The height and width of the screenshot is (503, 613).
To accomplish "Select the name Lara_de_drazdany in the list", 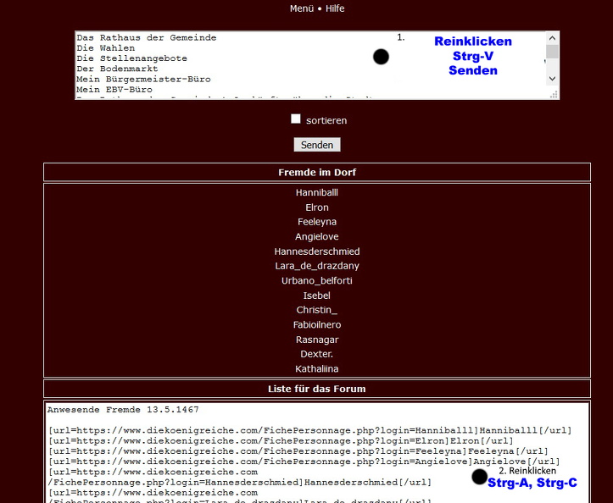I will (317, 266).
